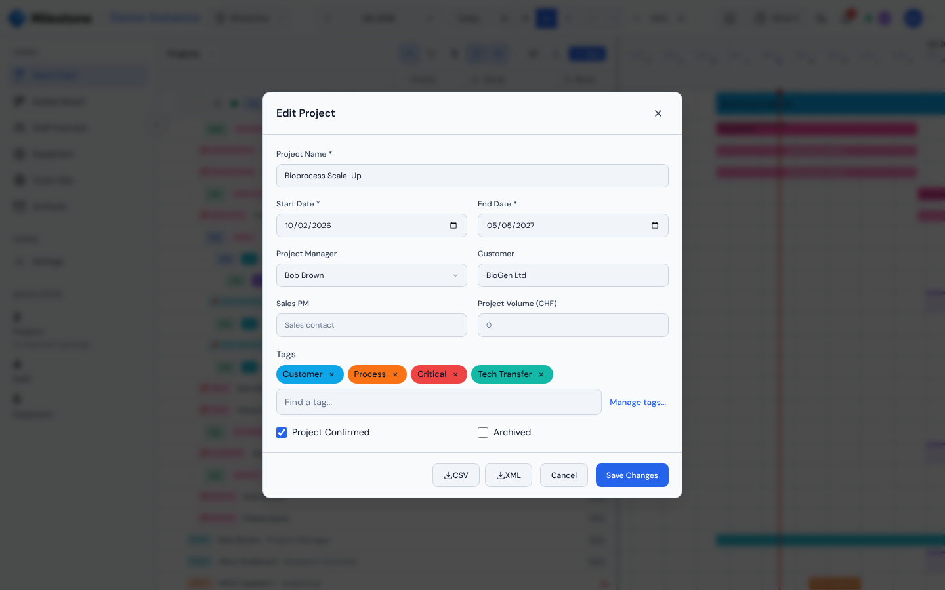Close the Edit Project dialog
This screenshot has width=945, height=590.
(x=658, y=113)
